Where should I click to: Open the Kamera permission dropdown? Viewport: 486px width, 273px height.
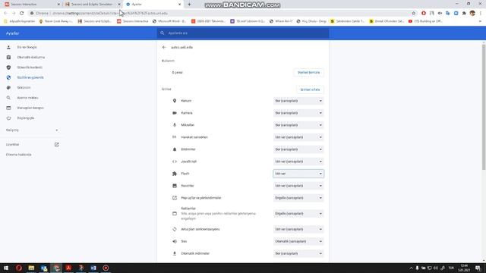coord(298,113)
